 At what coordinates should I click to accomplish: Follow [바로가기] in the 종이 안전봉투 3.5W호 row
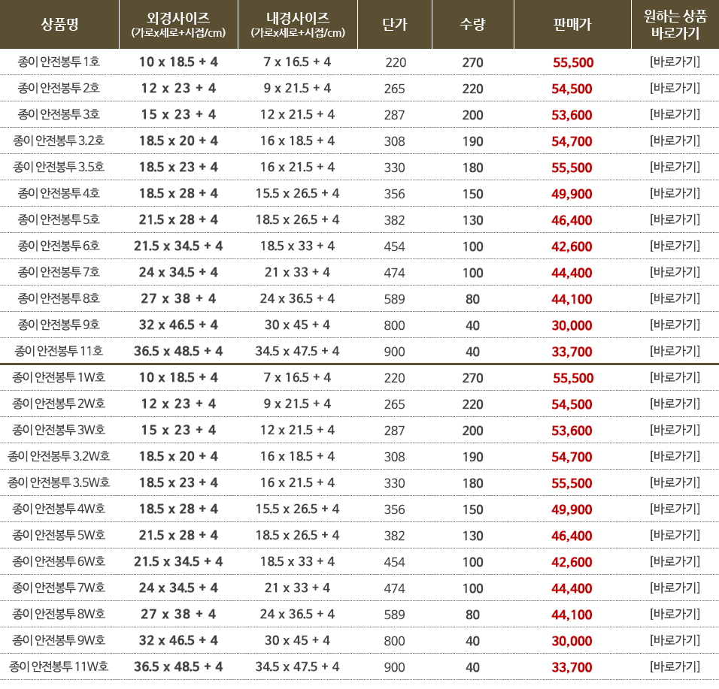[675, 482]
